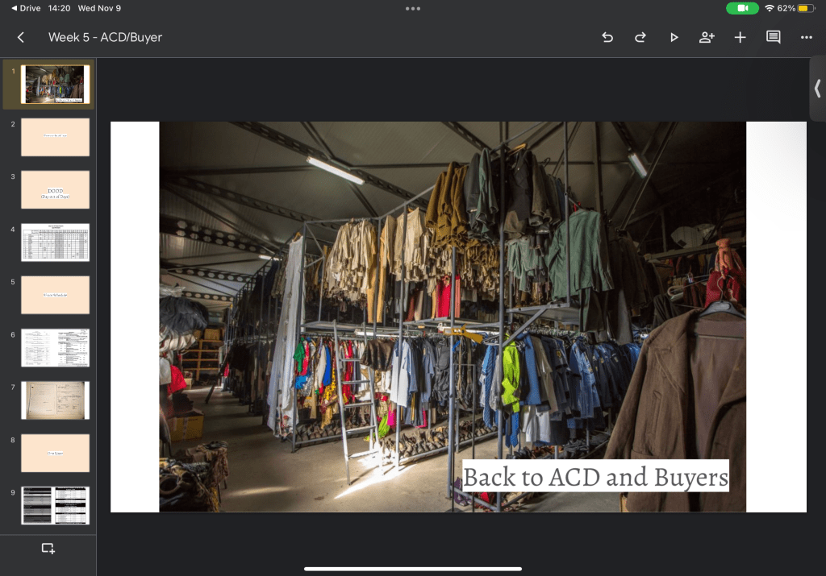The image size is (826, 576).
Task: Undo the last edit
Action: [607, 37]
